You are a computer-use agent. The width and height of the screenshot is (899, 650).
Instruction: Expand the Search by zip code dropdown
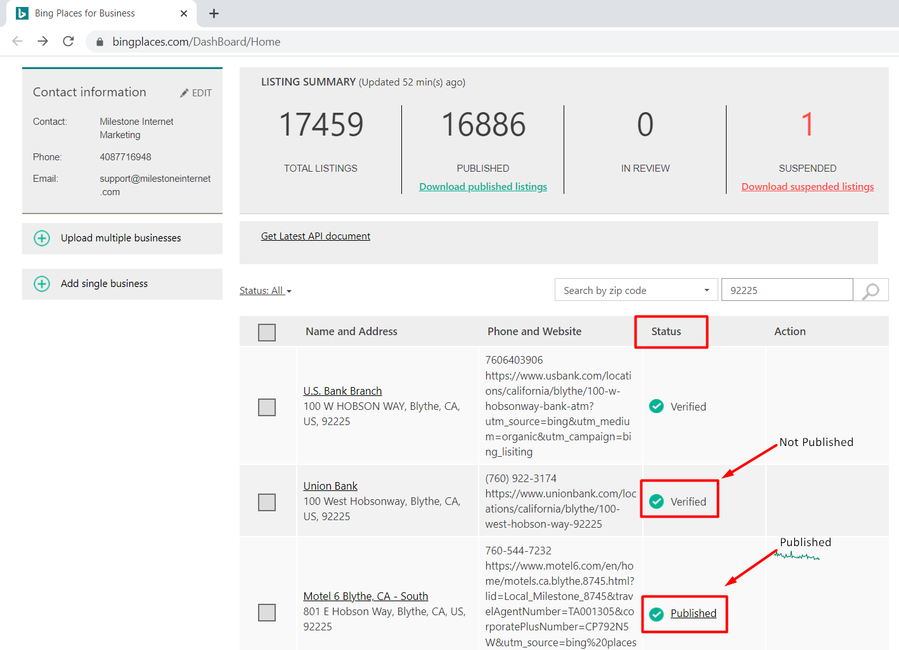(637, 290)
